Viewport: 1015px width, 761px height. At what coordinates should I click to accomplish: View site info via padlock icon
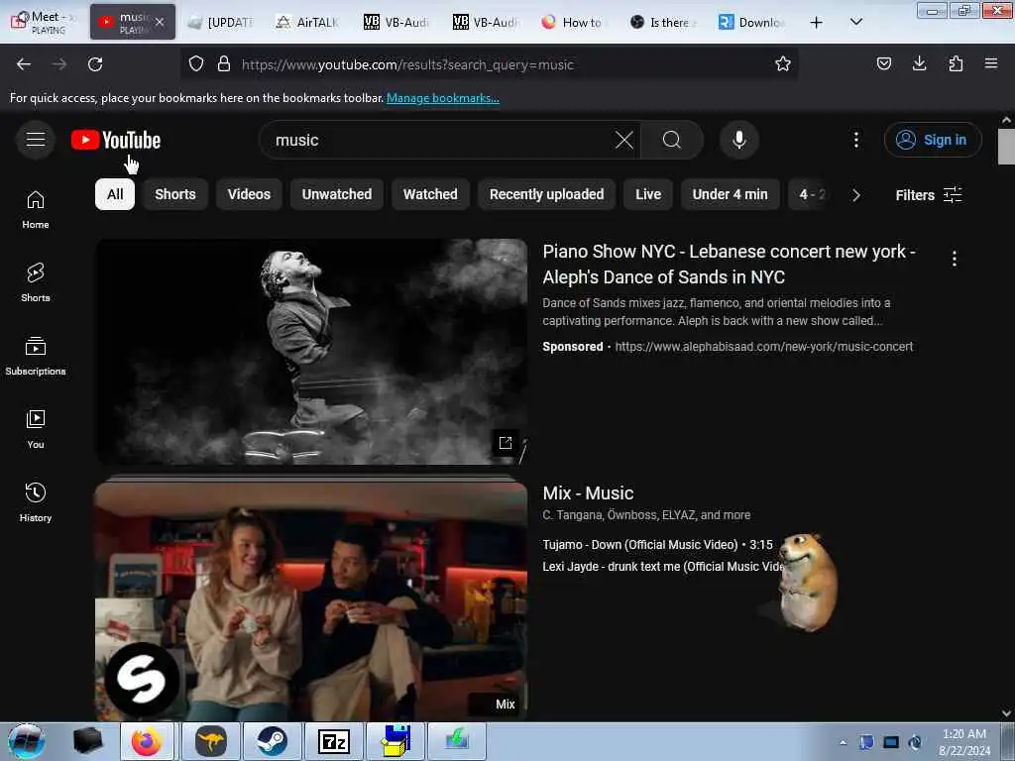[x=224, y=63]
